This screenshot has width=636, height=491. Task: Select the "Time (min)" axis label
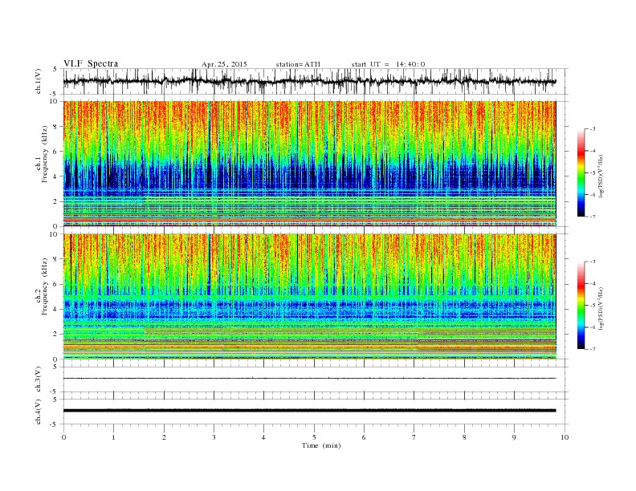click(x=321, y=445)
